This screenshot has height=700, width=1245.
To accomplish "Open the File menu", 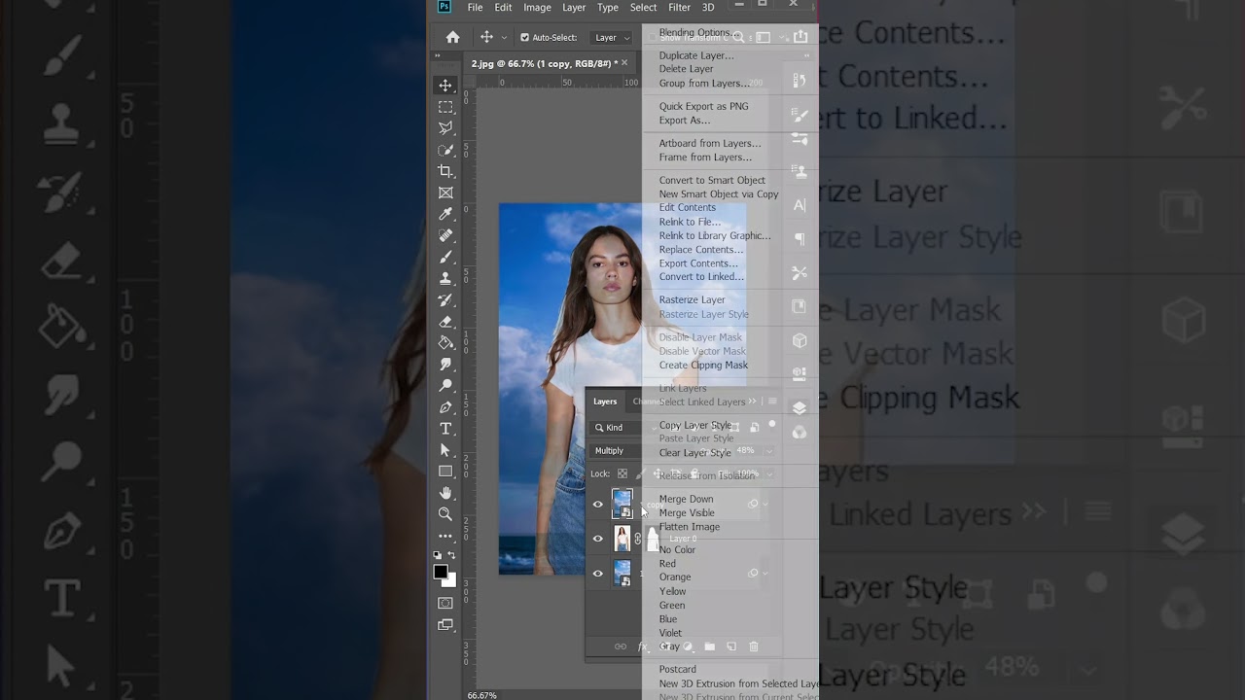I will (475, 8).
